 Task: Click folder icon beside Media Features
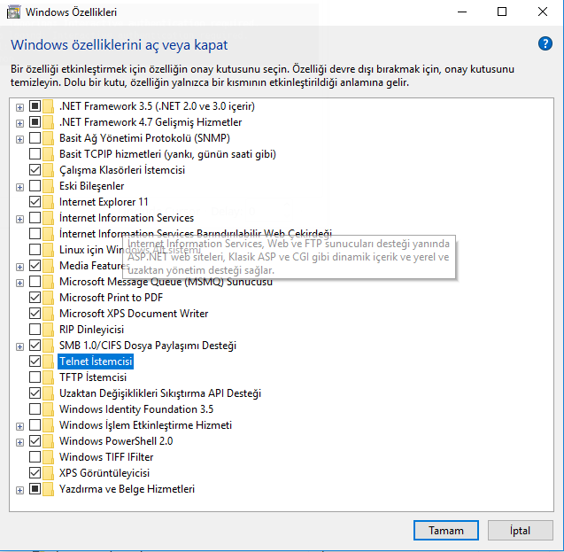(x=48, y=266)
